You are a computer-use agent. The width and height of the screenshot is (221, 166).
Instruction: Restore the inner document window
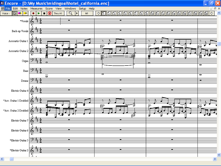click(215, 9)
